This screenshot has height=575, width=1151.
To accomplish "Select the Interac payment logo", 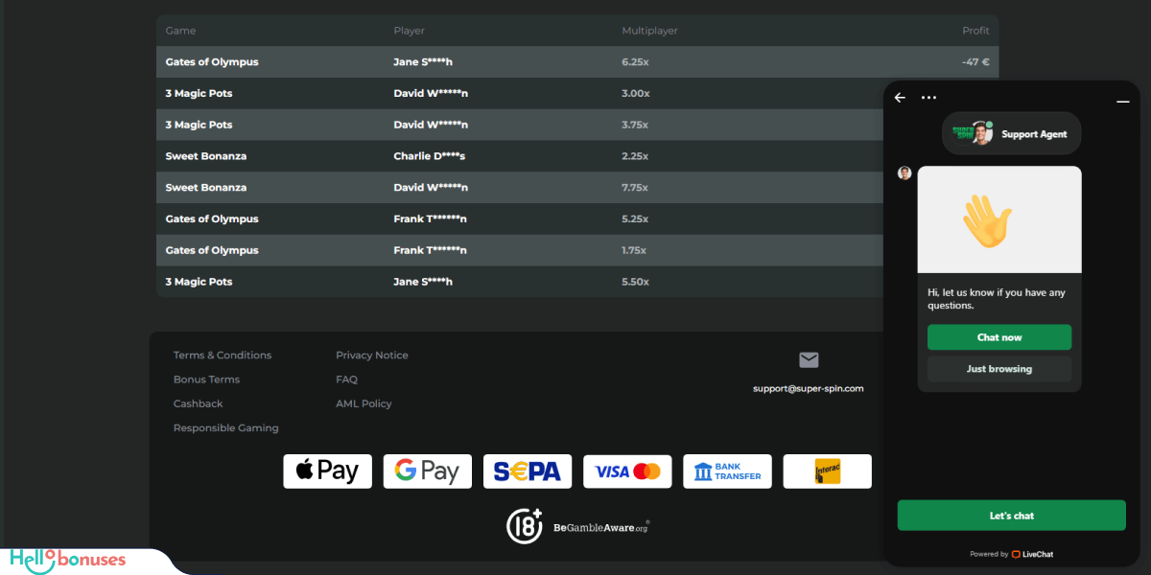I will click(x=828, y=471).
